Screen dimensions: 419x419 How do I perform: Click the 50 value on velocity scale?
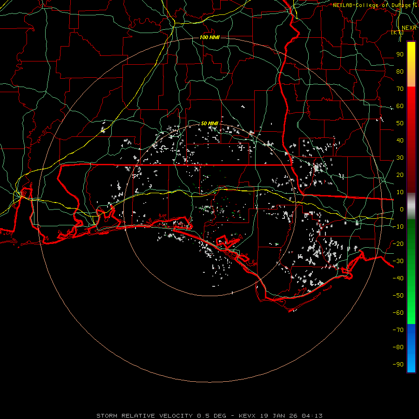(400, 123)
